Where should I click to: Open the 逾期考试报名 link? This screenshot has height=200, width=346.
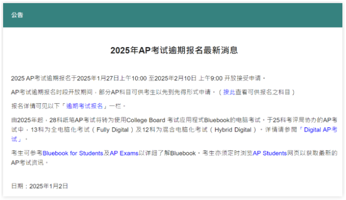click(84, 106)
